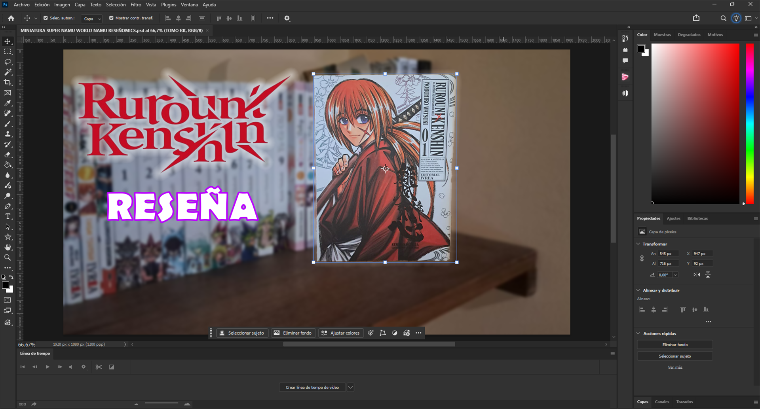Screen dimensions: 760x409
Task: Click the rainbow hue slider strip
Action: [x=750, y=124]
